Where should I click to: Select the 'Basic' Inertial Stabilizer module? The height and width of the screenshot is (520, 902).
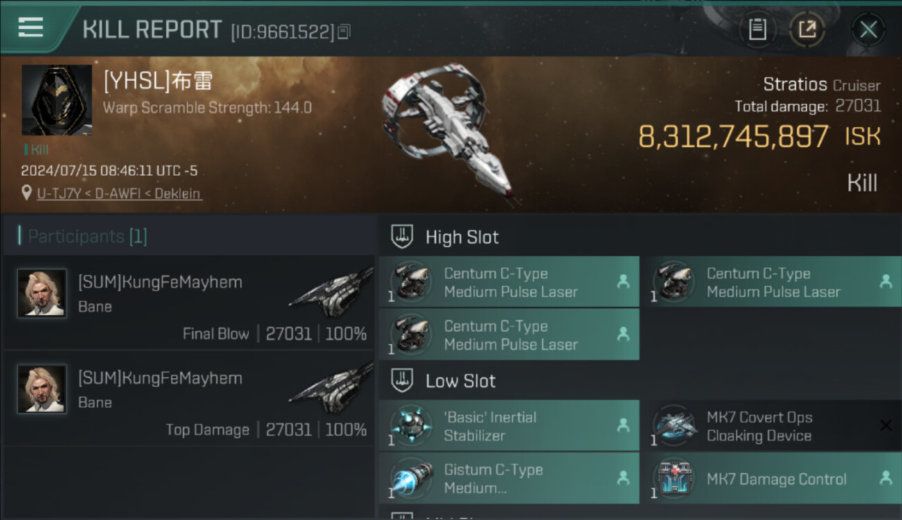[x=508, y=426]
